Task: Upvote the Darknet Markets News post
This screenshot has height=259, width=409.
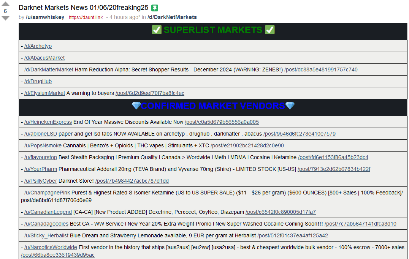Action: 5,4
